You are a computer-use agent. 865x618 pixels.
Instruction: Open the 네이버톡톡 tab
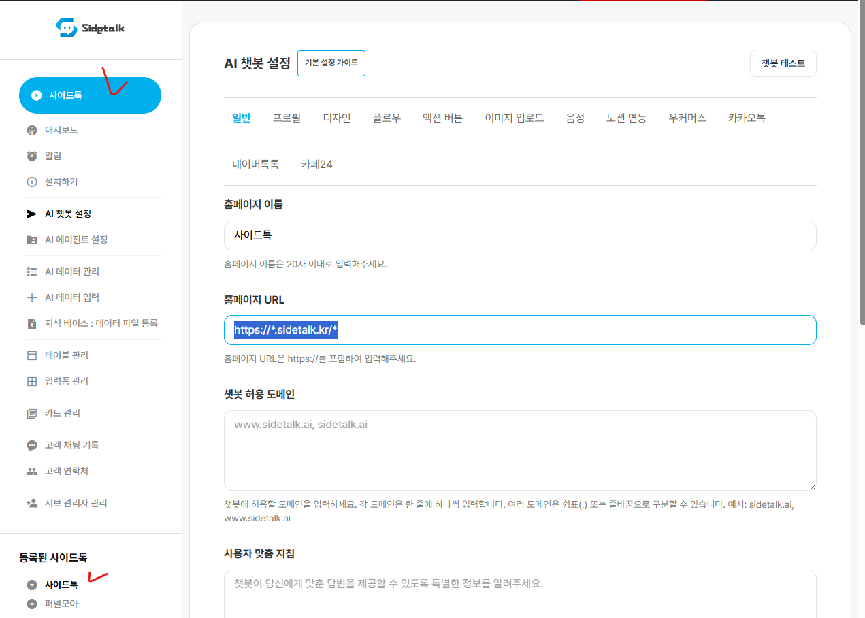[255, 164]
